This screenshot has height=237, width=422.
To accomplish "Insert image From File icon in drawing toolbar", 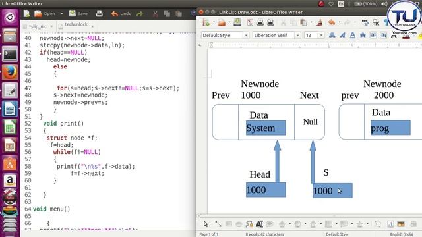I will pos(401,224).
